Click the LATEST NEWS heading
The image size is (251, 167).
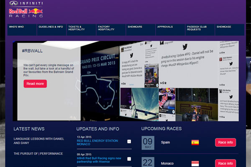click(29, 129)
